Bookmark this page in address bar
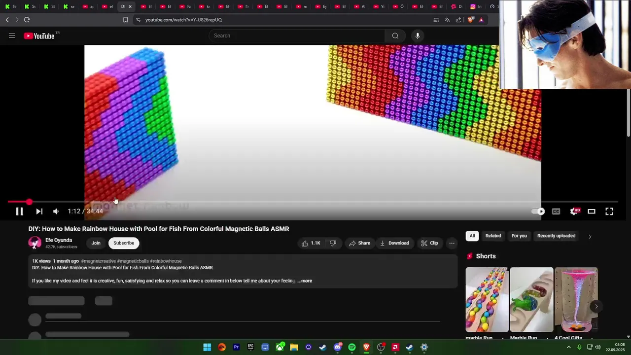This screenshot has height=355, width=631. click(125, 20)
